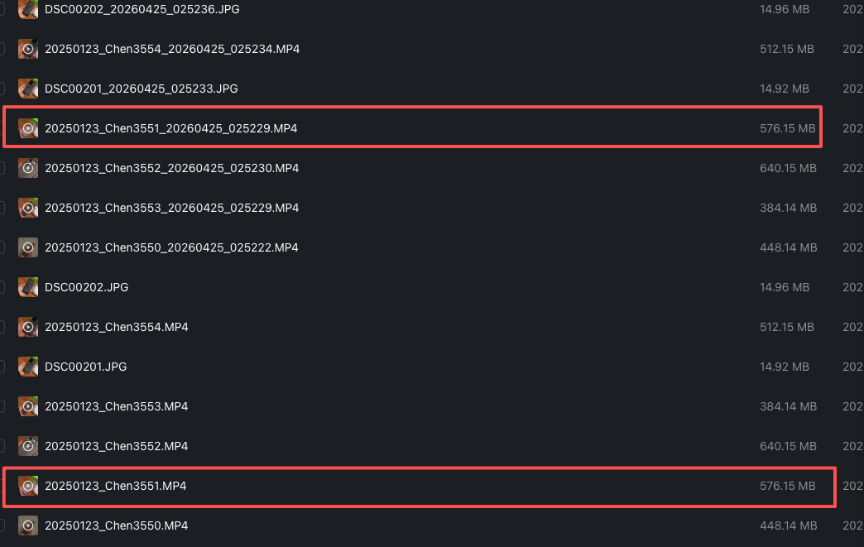Click play thumbnail icon of 20250123_Chen3550.MP4
Viewport: 864px width, 547px height.
pyautogui.click(x=28, y=525)
